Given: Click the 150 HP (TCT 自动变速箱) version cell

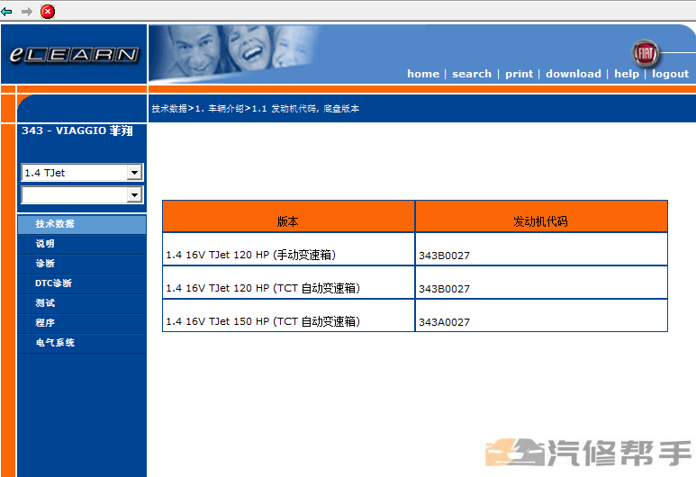Looking at the screenshot, I should click(288, 316).
